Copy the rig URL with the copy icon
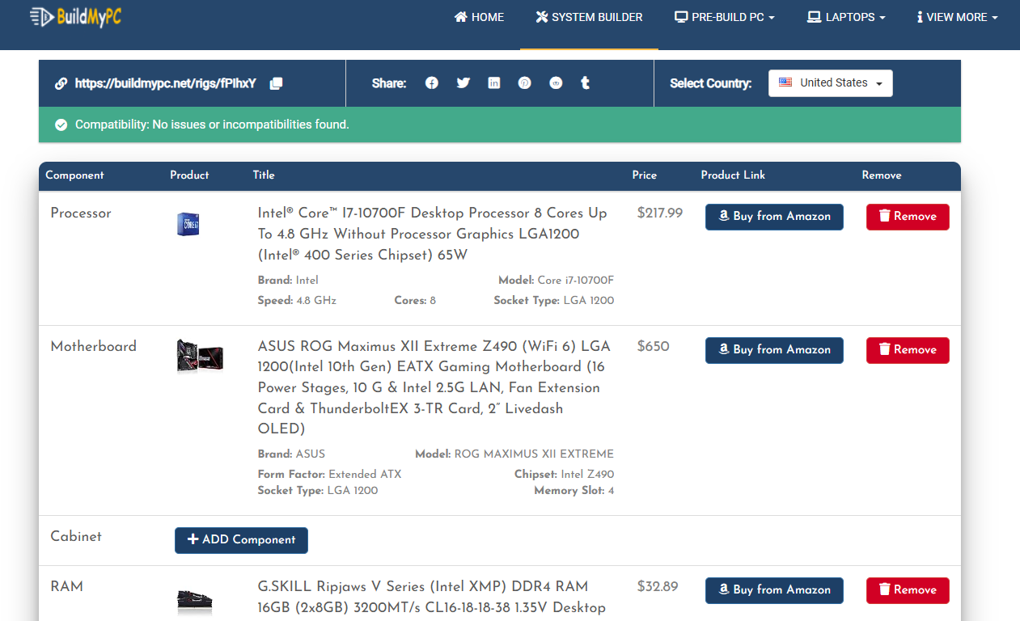This screenshot has height=621, width=1020. click(276, 83)
